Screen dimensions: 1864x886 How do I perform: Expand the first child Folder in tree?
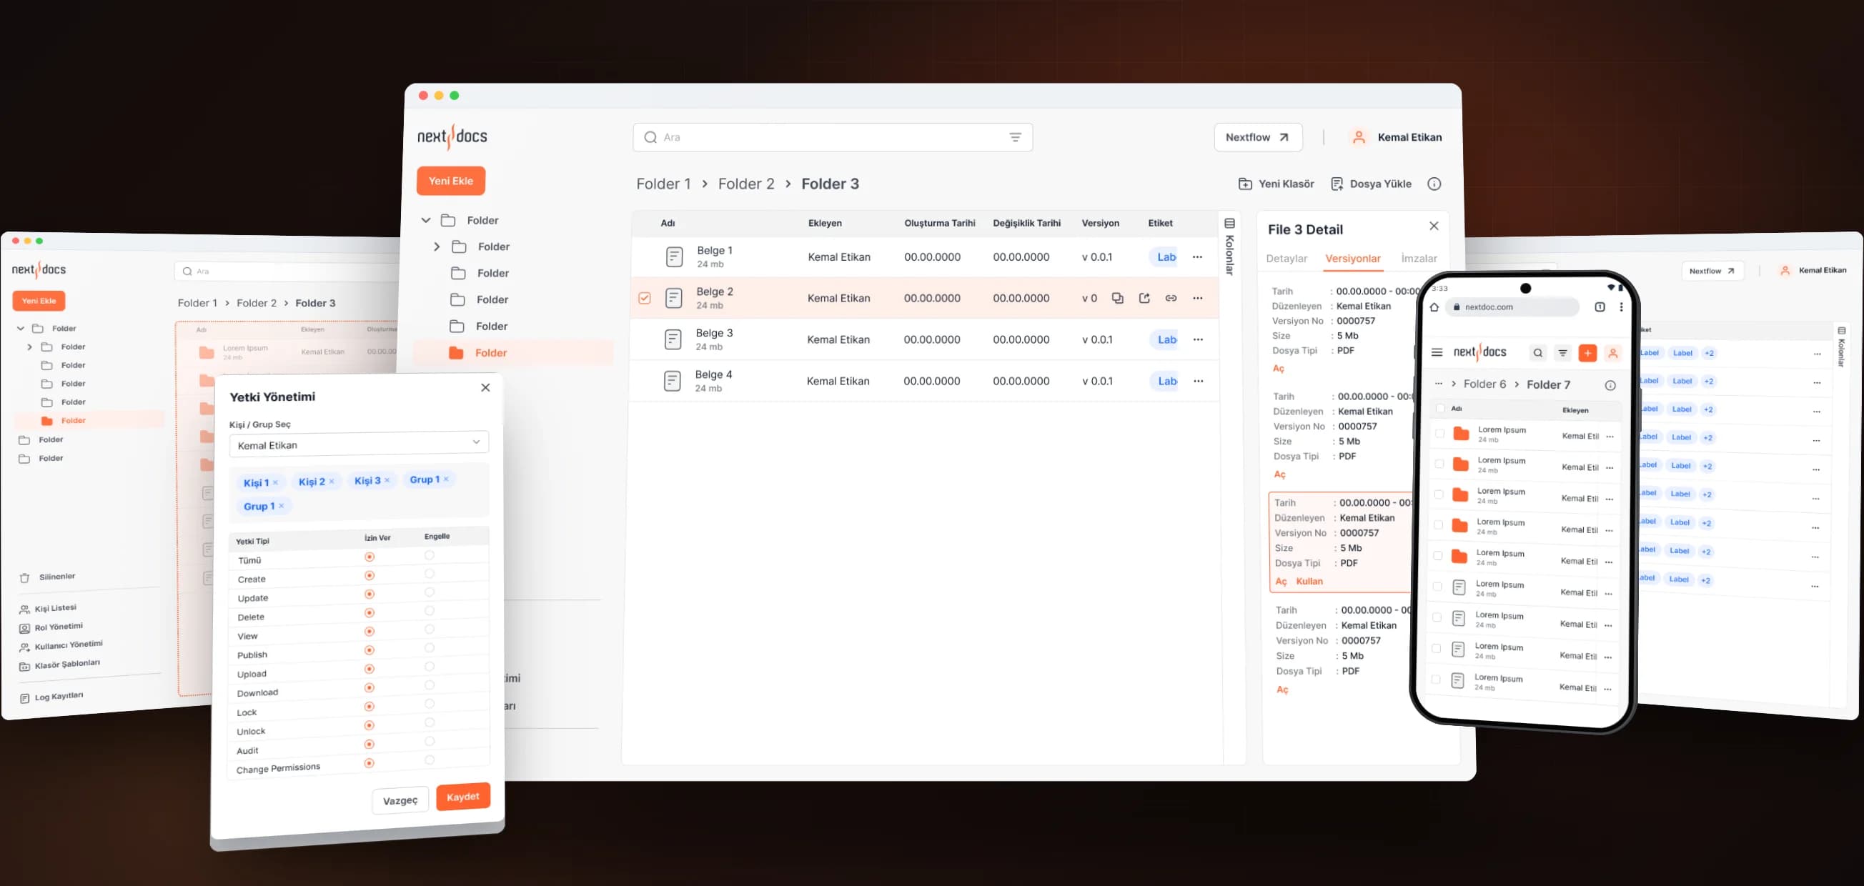[436, 247]
